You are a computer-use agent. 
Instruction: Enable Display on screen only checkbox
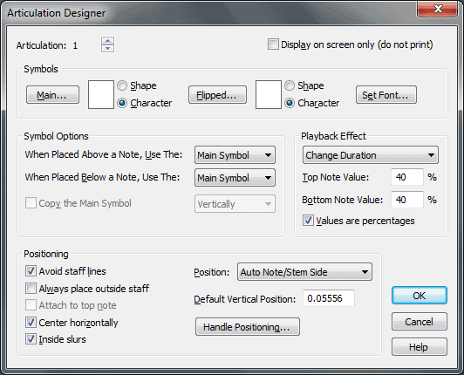[273, 44]
